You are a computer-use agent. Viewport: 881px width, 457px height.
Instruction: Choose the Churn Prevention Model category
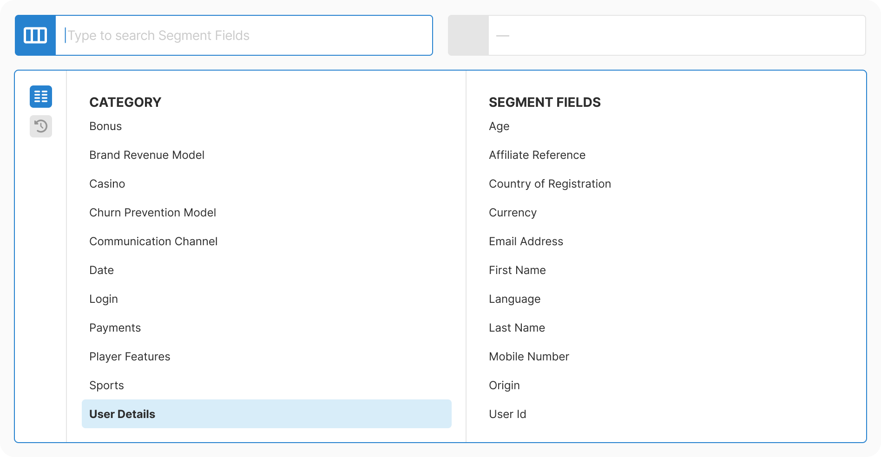153,212
